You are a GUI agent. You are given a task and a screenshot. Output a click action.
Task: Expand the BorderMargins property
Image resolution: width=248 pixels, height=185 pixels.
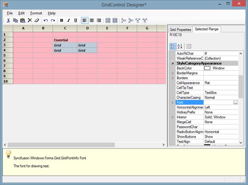(173, 73)
